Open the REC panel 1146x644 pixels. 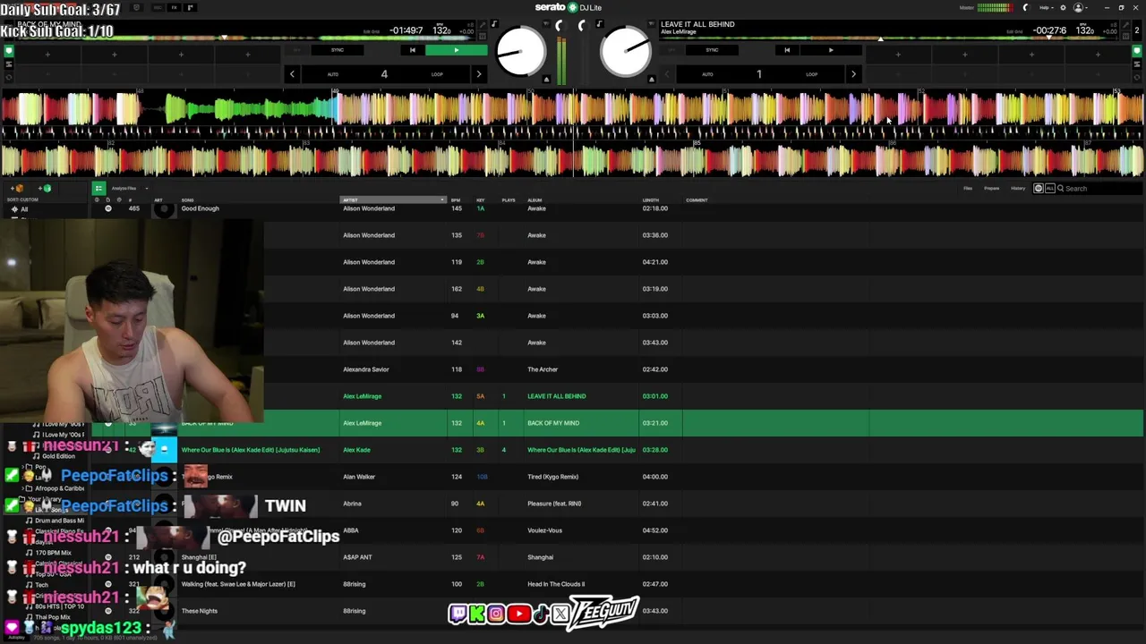[x=158, y=7]
